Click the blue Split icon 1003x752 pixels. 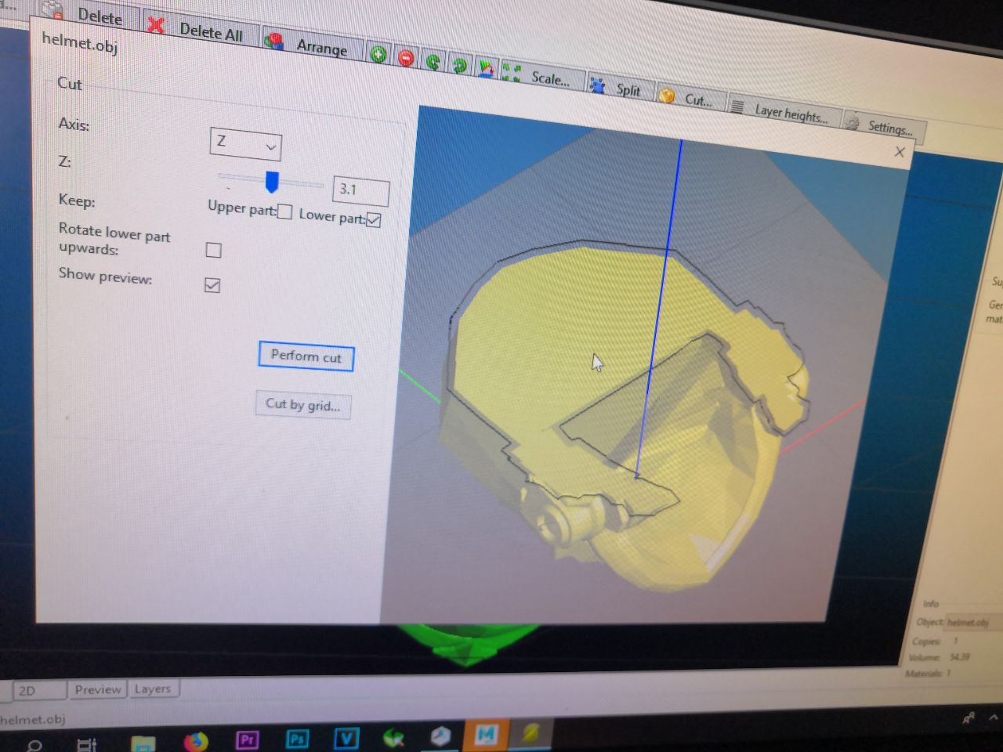tap(597, 84)
